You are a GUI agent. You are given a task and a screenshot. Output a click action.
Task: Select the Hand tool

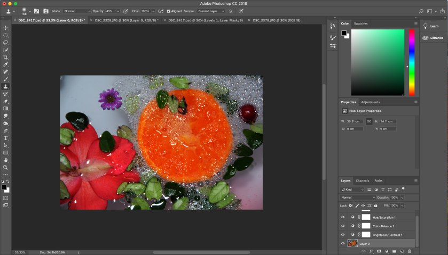click(6, 160)
